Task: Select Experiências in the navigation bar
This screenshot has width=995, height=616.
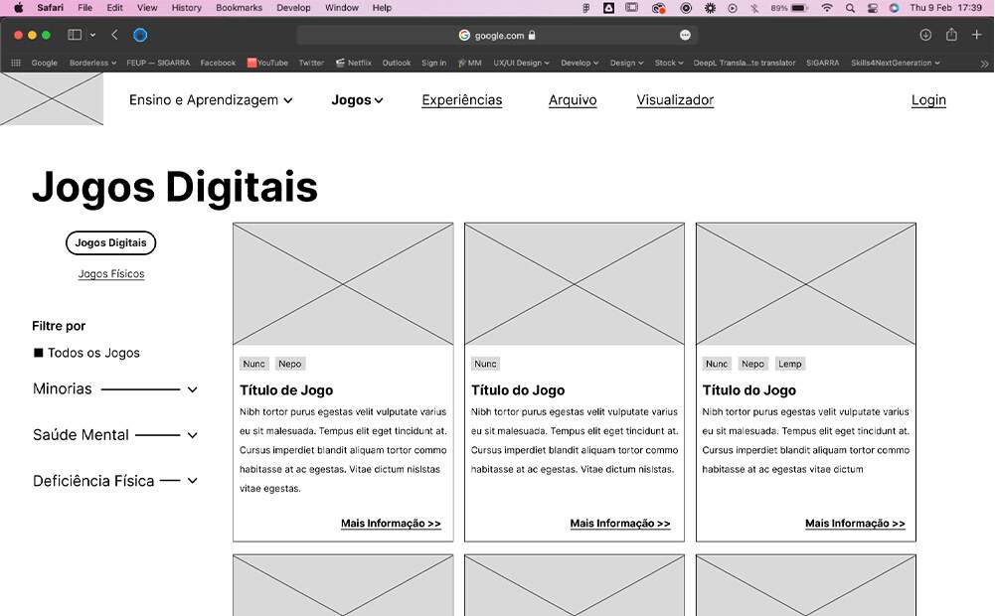Action: 461,99
